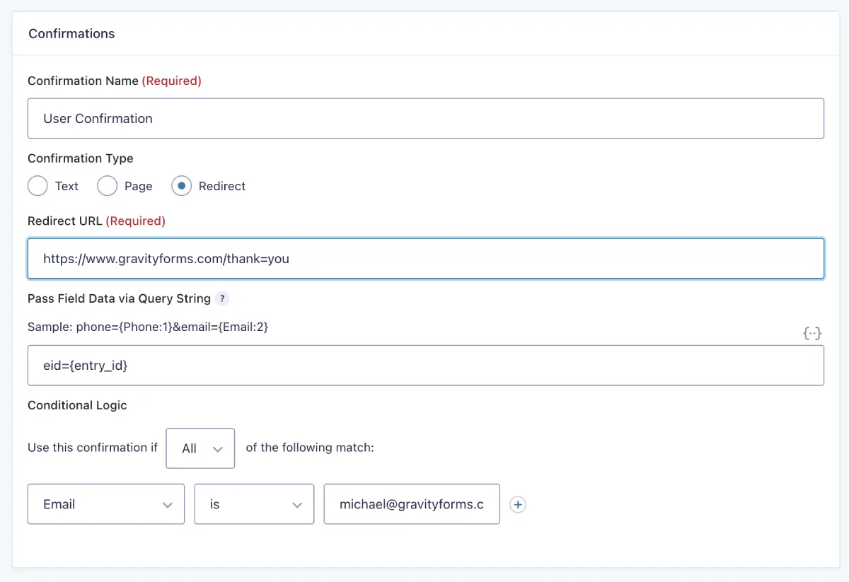Click the Confirmation Type label
The height and width of the screenshot is (582, 849).
[x=81, y=158]
